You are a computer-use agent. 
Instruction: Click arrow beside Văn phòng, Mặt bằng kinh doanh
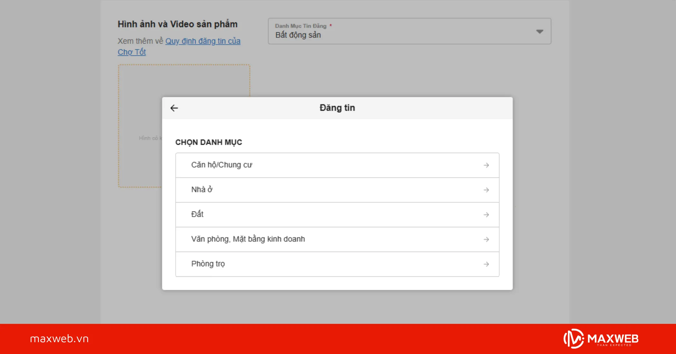486,239
